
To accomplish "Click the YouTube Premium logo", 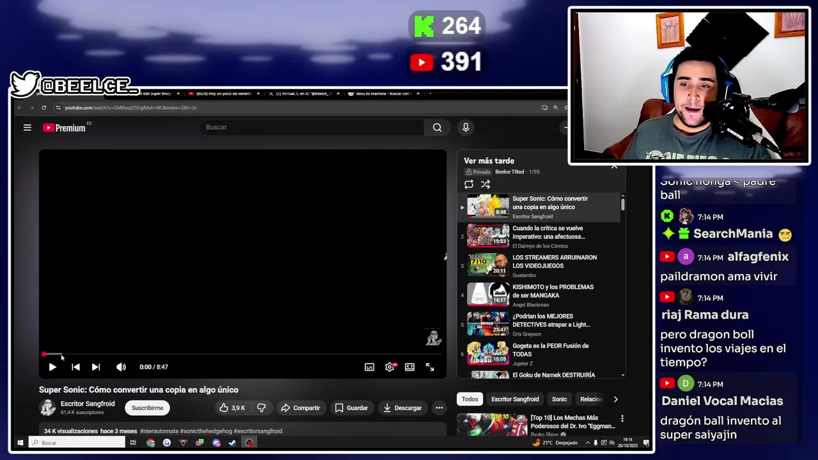I will click(x=64, y=128).
